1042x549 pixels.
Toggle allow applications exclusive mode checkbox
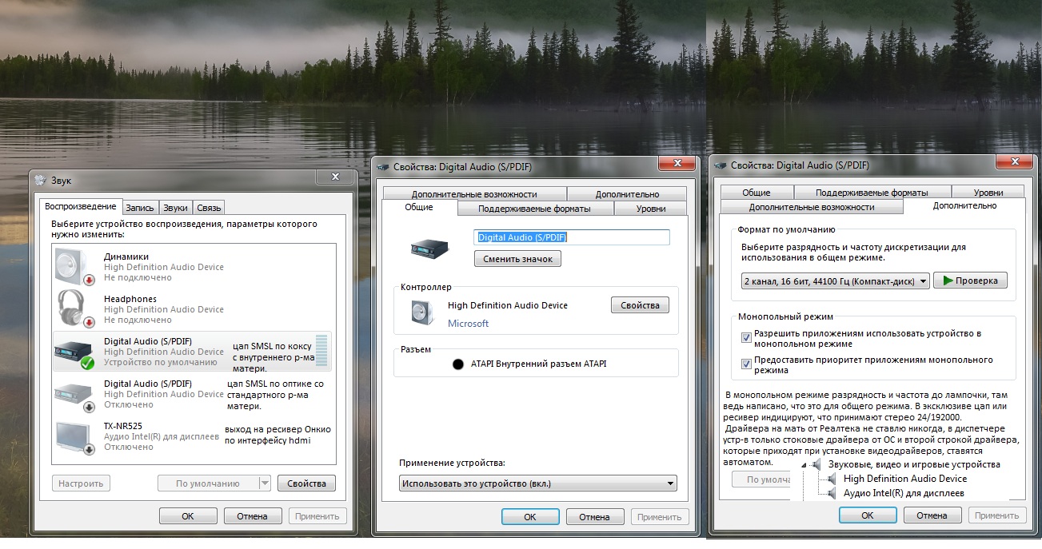(746, 338)
